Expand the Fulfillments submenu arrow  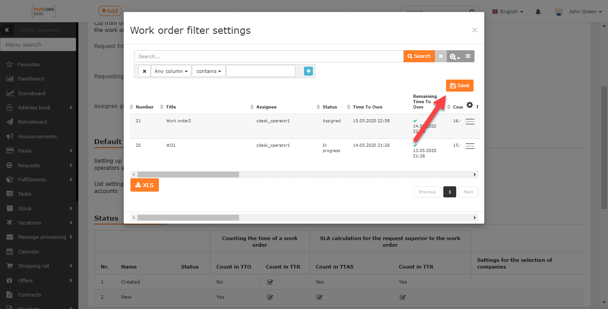pos(71,180)
